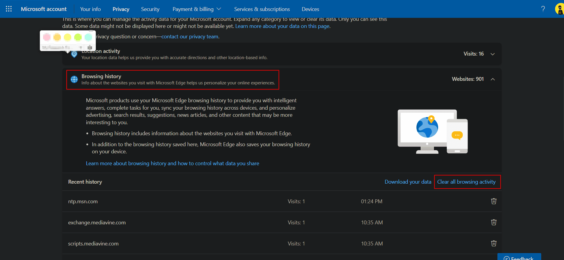Click the Location activity heading
This screenshot has height=260, width=564.
point(101,51)
